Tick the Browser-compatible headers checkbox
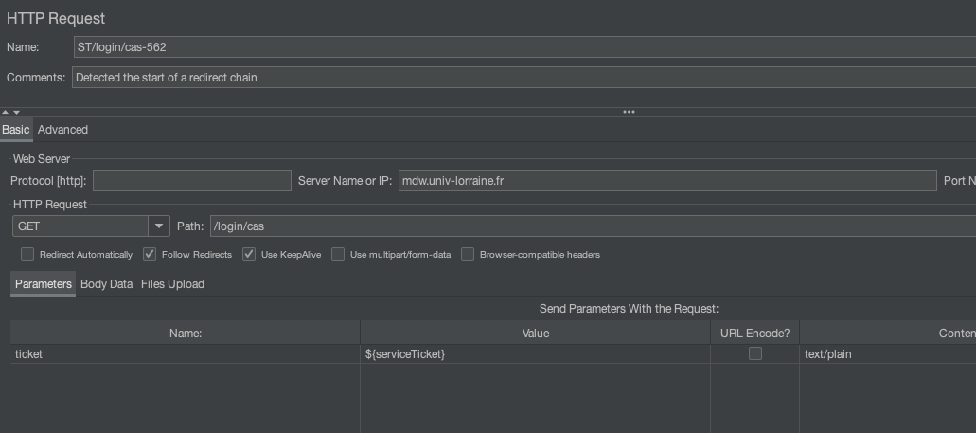The image size is (976, 433). (468, 254)
